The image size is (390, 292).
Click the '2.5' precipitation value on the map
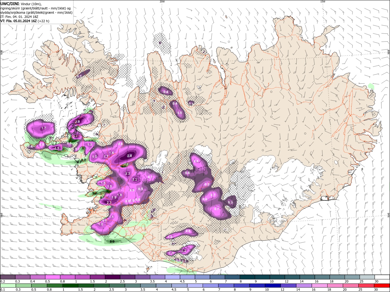(57, 148)
